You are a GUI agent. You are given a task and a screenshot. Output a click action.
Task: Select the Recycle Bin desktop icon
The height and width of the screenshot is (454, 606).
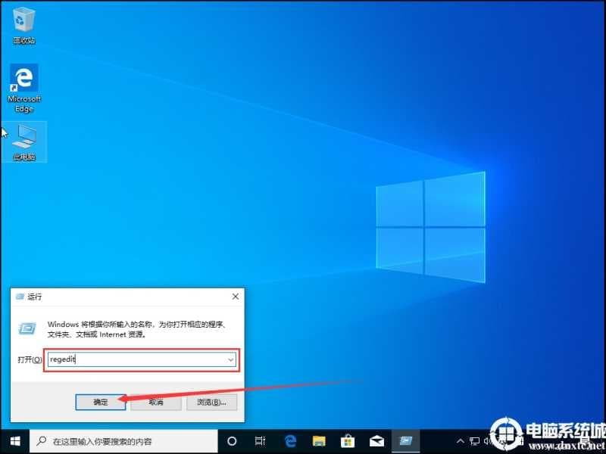(24, 26)
